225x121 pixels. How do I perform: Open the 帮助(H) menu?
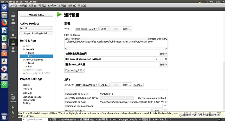(82, 6)
